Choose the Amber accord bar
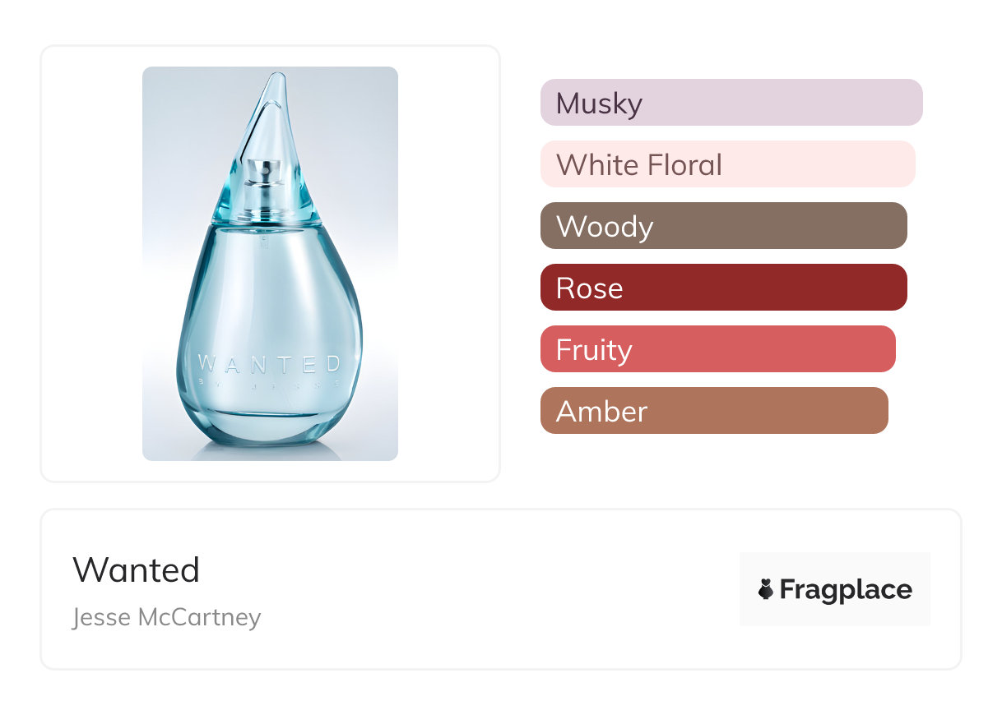The width and height of the screenshot is (1002, 710). (x=714, y=411)
